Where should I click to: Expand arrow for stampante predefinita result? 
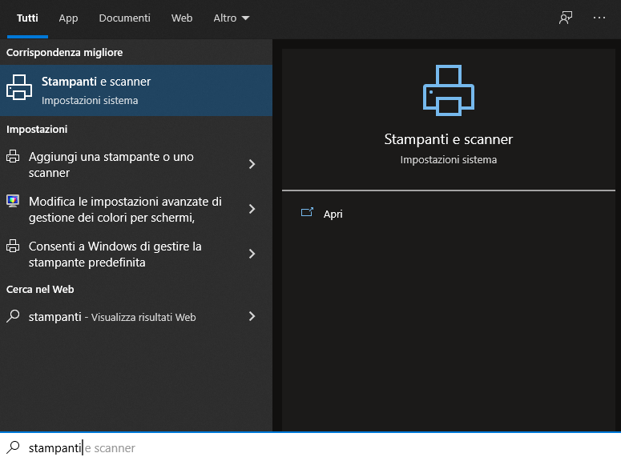click(x=252, y=254)
